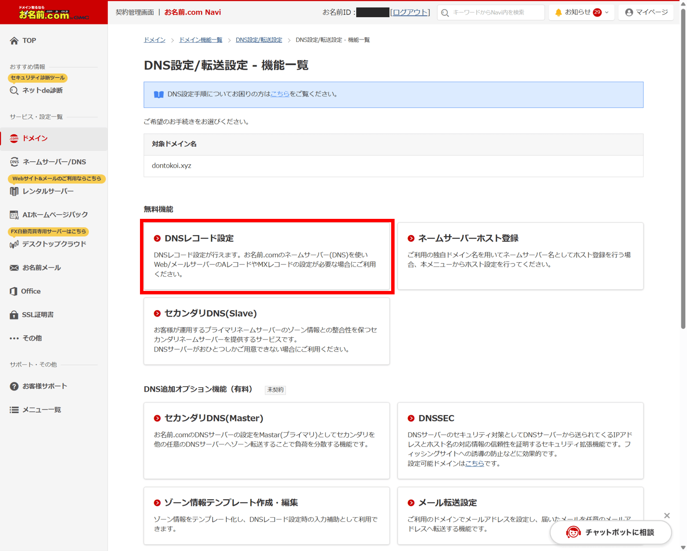Click the ドメイン breadcrumb link
The width and height of the screenshot is (687, 551).
pyautogui.click(x=155, y=40)
